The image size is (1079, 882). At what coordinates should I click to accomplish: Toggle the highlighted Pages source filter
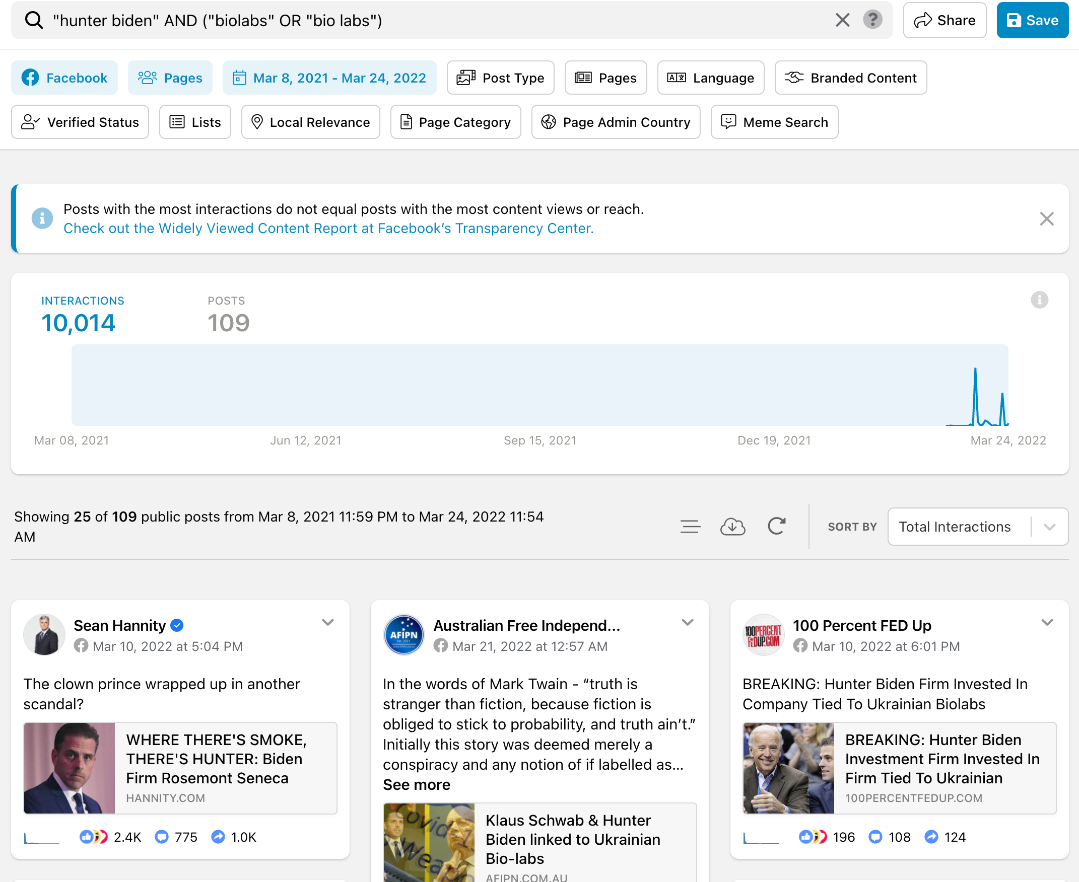click(170, 78)
